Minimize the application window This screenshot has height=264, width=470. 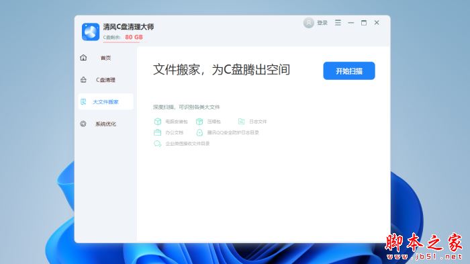(351, 22)
